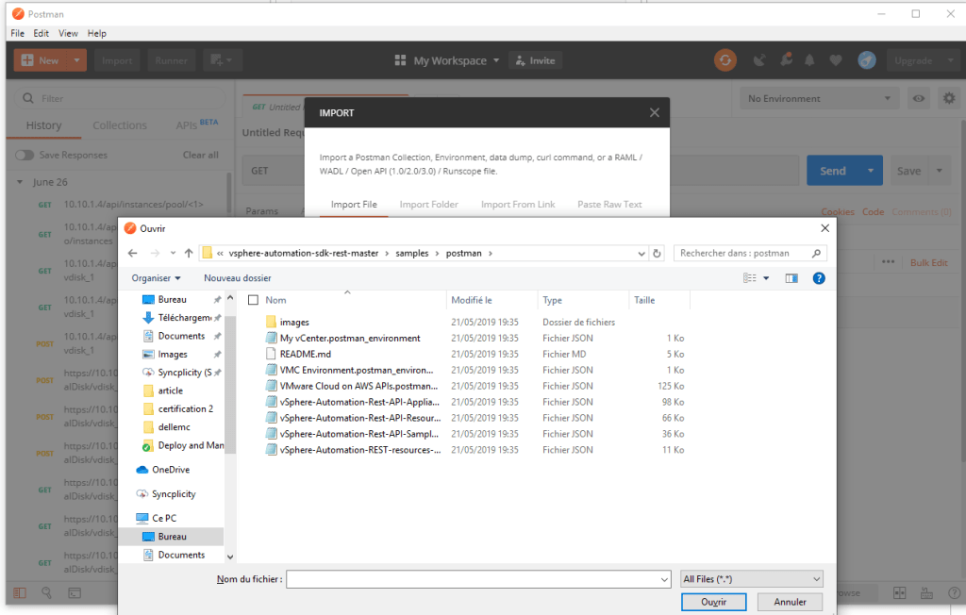Click the Postman sync icon

point(724,60)
